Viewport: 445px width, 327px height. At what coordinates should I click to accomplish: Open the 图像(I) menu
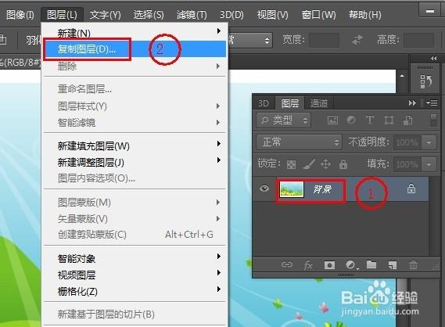(x=20, y=15)
